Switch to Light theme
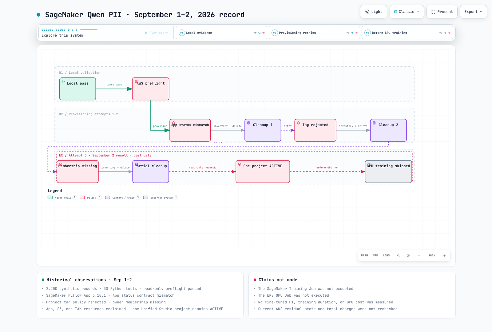This screenshot has width=492, height=332. click(x=374, y=12)
